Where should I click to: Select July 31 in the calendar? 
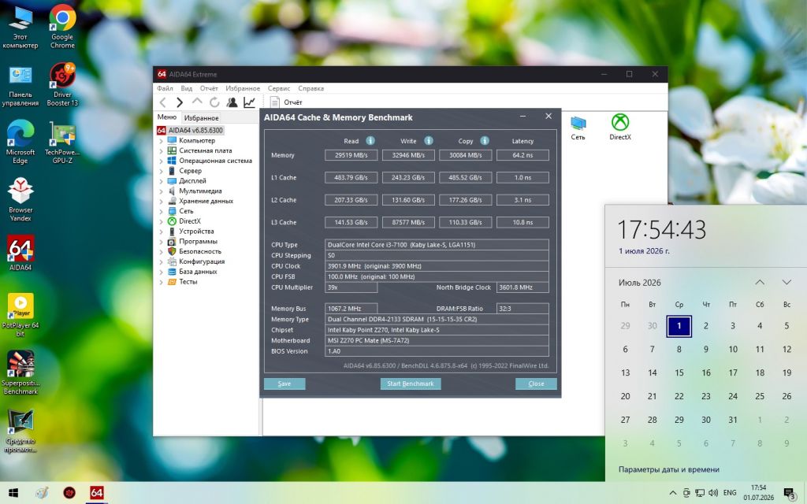coord(733,420)
